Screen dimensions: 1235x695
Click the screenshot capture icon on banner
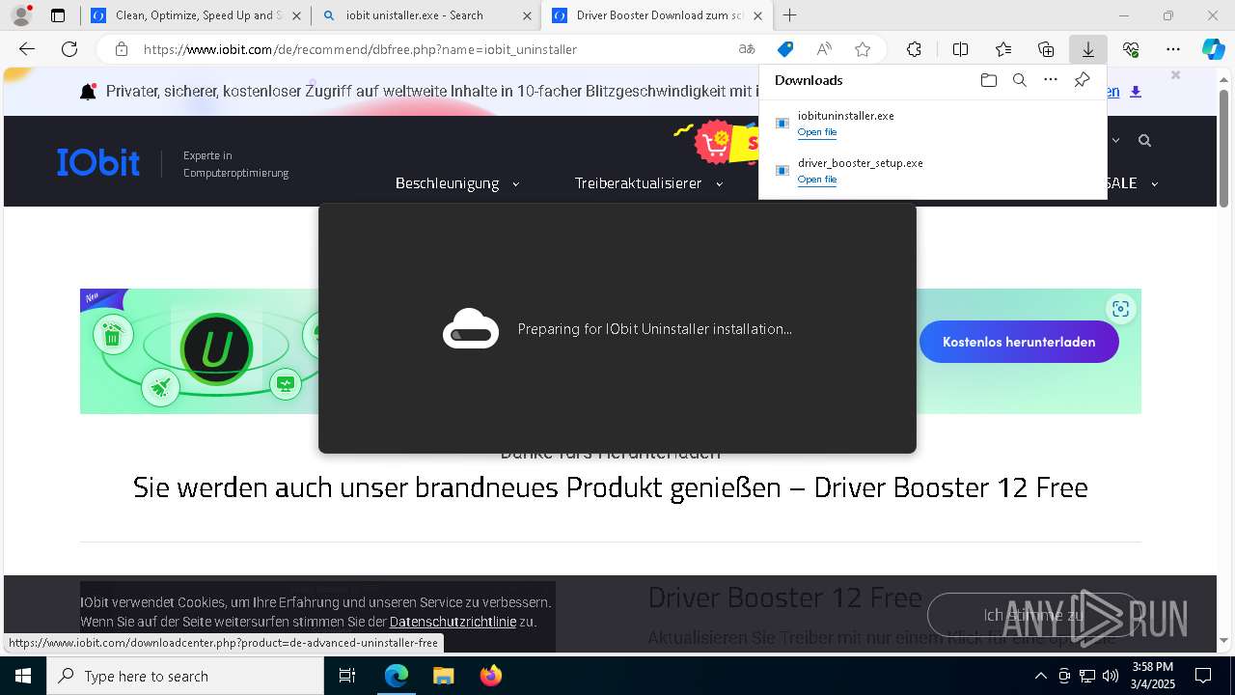1120,309
